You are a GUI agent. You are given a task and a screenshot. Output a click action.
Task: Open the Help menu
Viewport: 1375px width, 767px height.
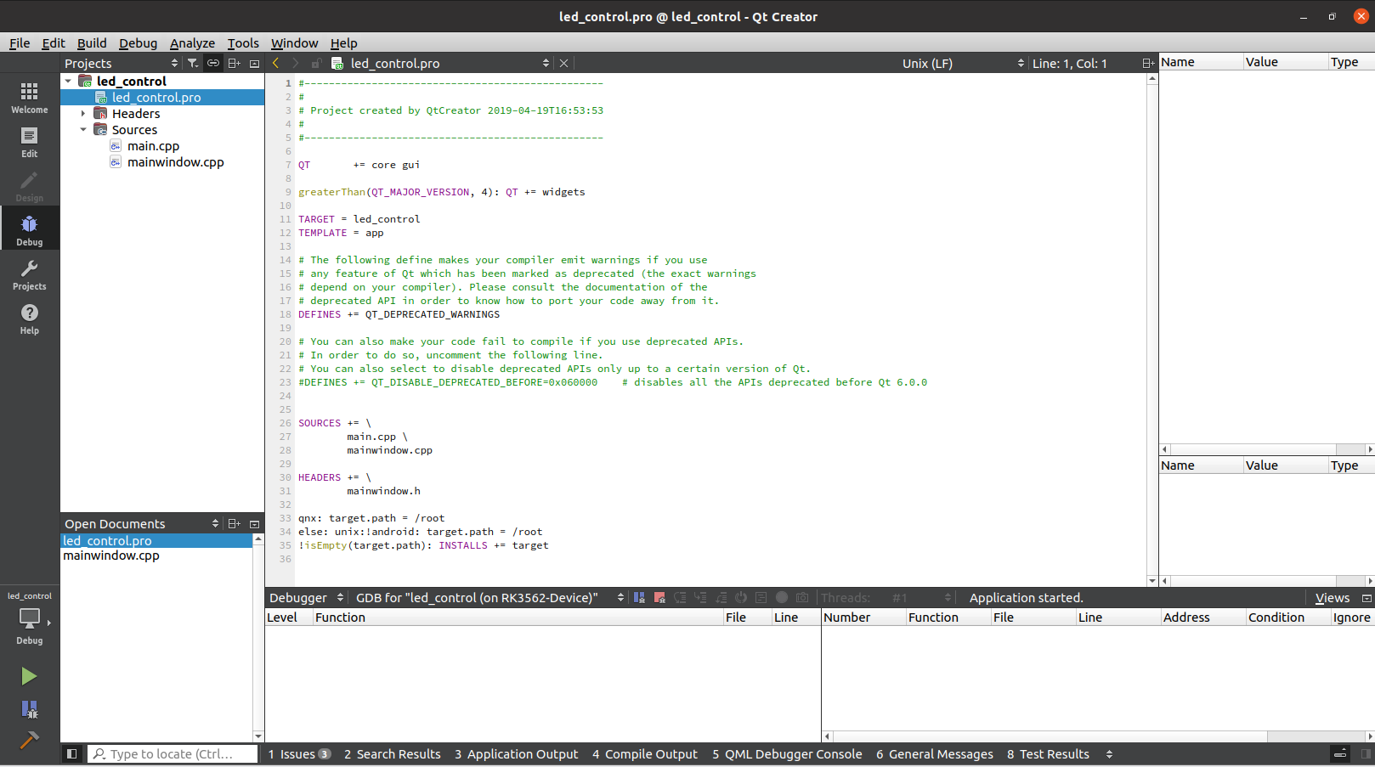click(343, 42)
